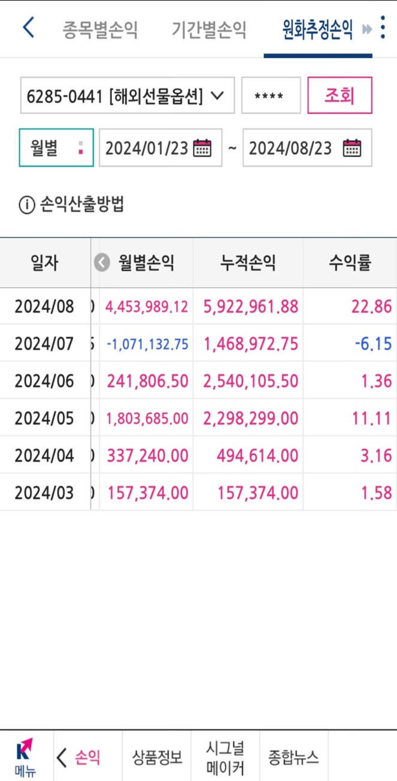Switch to the 종목별손익 tab

(x=100, y=29)
